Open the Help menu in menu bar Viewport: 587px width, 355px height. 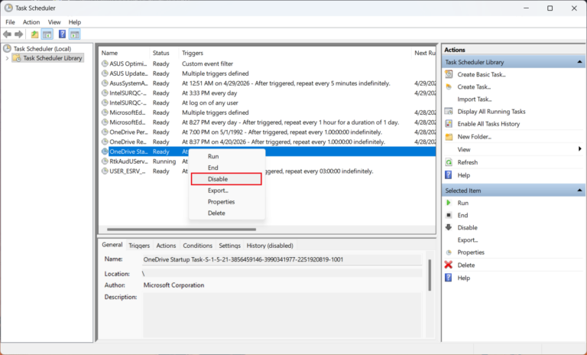tap(74, 22)
